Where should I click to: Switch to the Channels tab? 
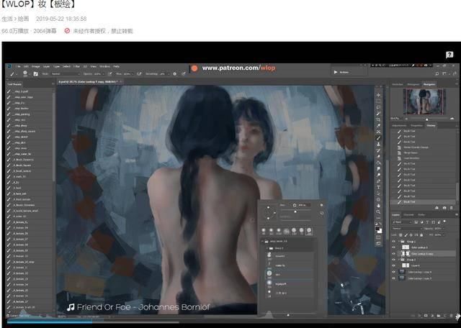click(408, 215)
